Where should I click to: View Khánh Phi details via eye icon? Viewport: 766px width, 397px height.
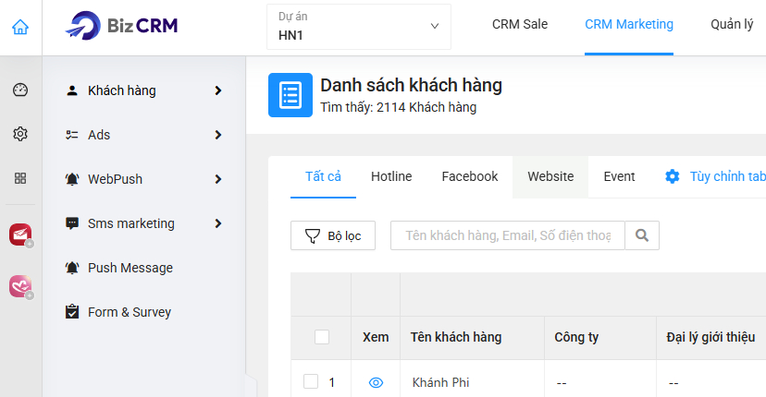376,382
